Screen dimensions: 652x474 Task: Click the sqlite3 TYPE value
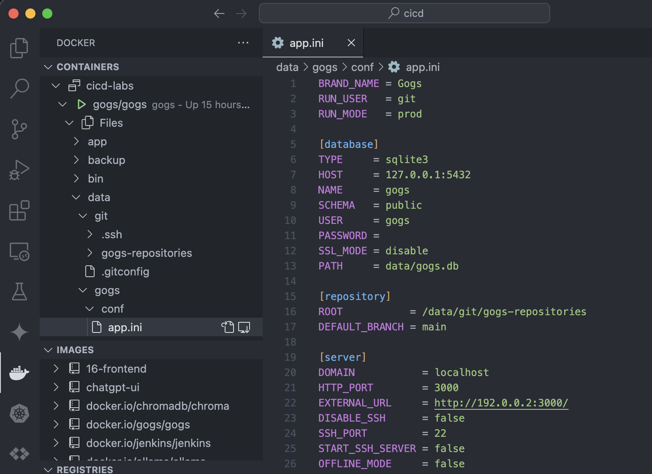407,159
